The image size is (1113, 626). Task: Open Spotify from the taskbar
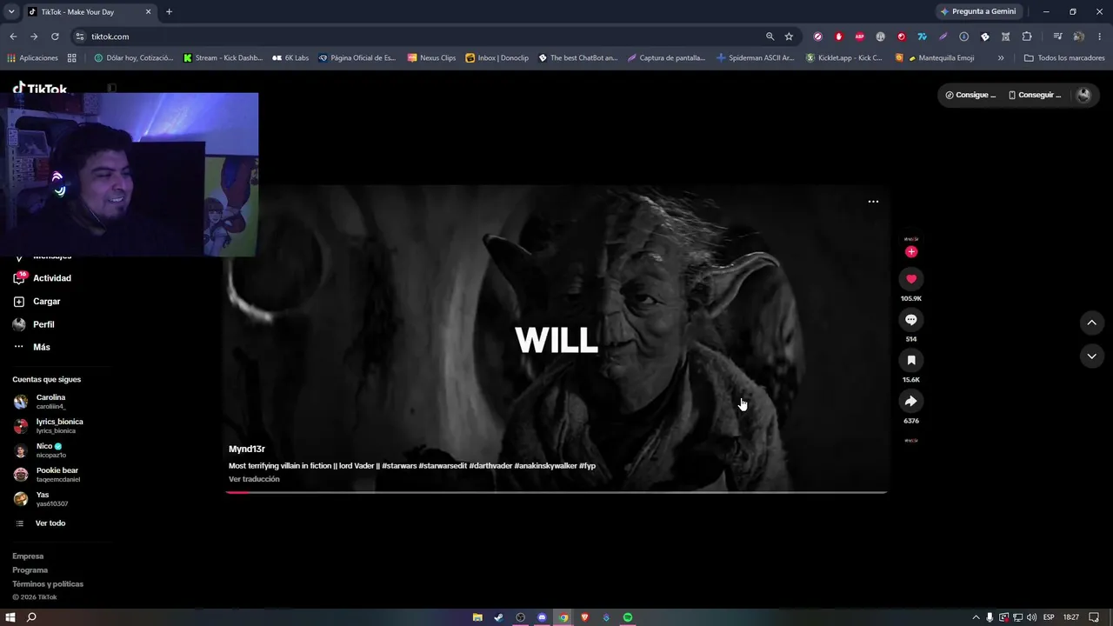pos(628,617)
